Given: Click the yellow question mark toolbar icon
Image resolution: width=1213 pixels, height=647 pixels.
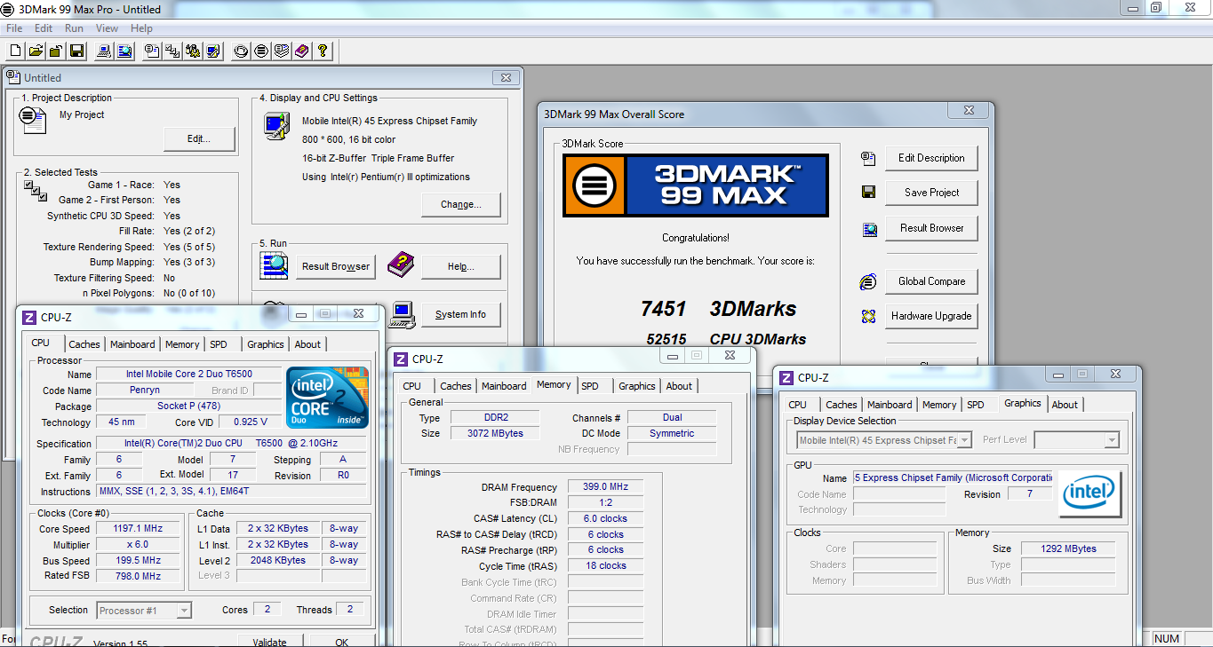Looking at the screenshot, I should click(x=323, y=51).
